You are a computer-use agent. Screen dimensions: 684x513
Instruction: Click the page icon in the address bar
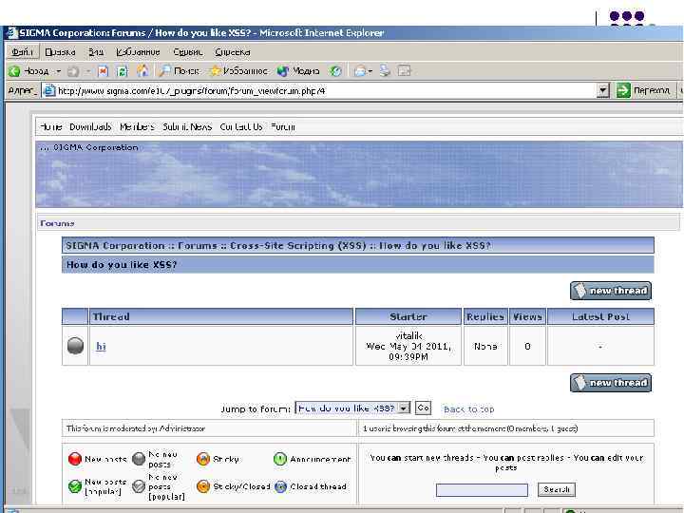pyautogui.click(x=49, y=90)
